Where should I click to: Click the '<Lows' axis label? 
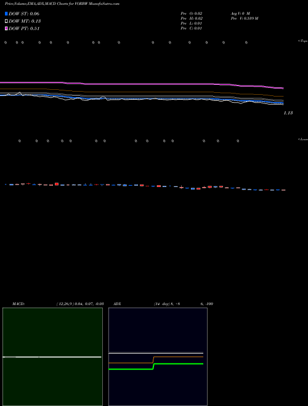coord(303,139)
